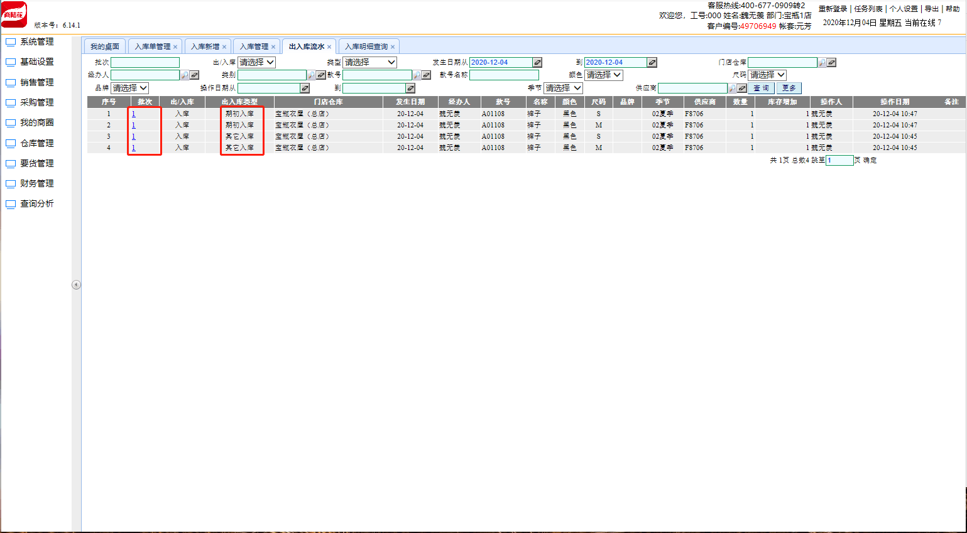Click the 发生日期 column header
Image resolution: width=967 pixels, height=533 pixels.
coord(410,102)
